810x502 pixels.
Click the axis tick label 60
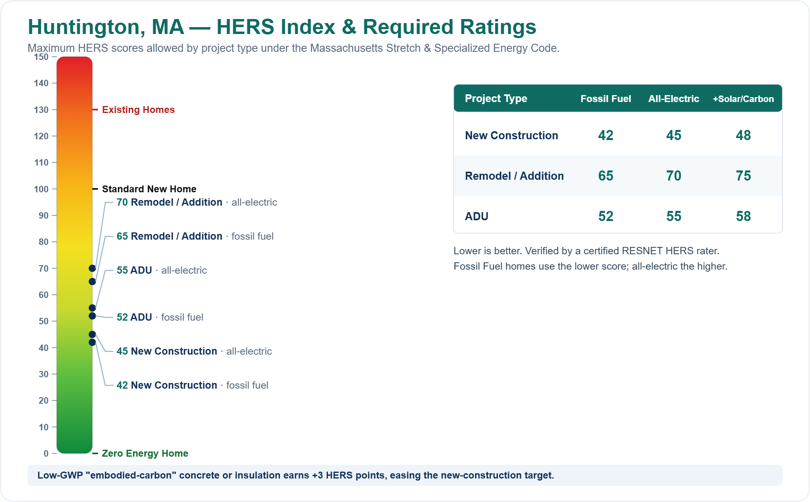tap(44, 295)
